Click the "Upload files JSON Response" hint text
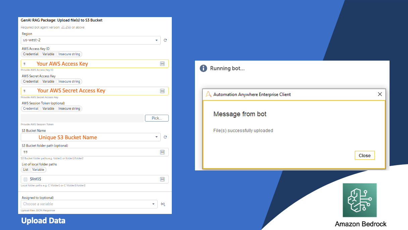 coord(38,211)
